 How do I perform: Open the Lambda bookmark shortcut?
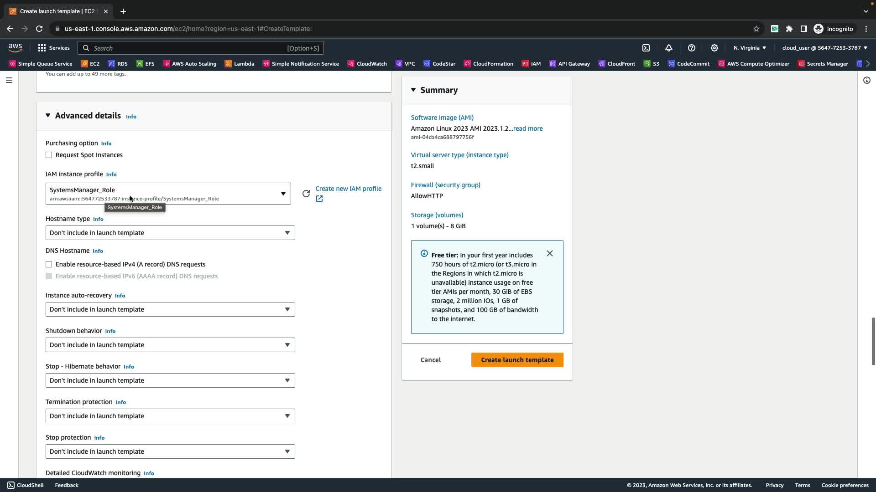[240, 64]
